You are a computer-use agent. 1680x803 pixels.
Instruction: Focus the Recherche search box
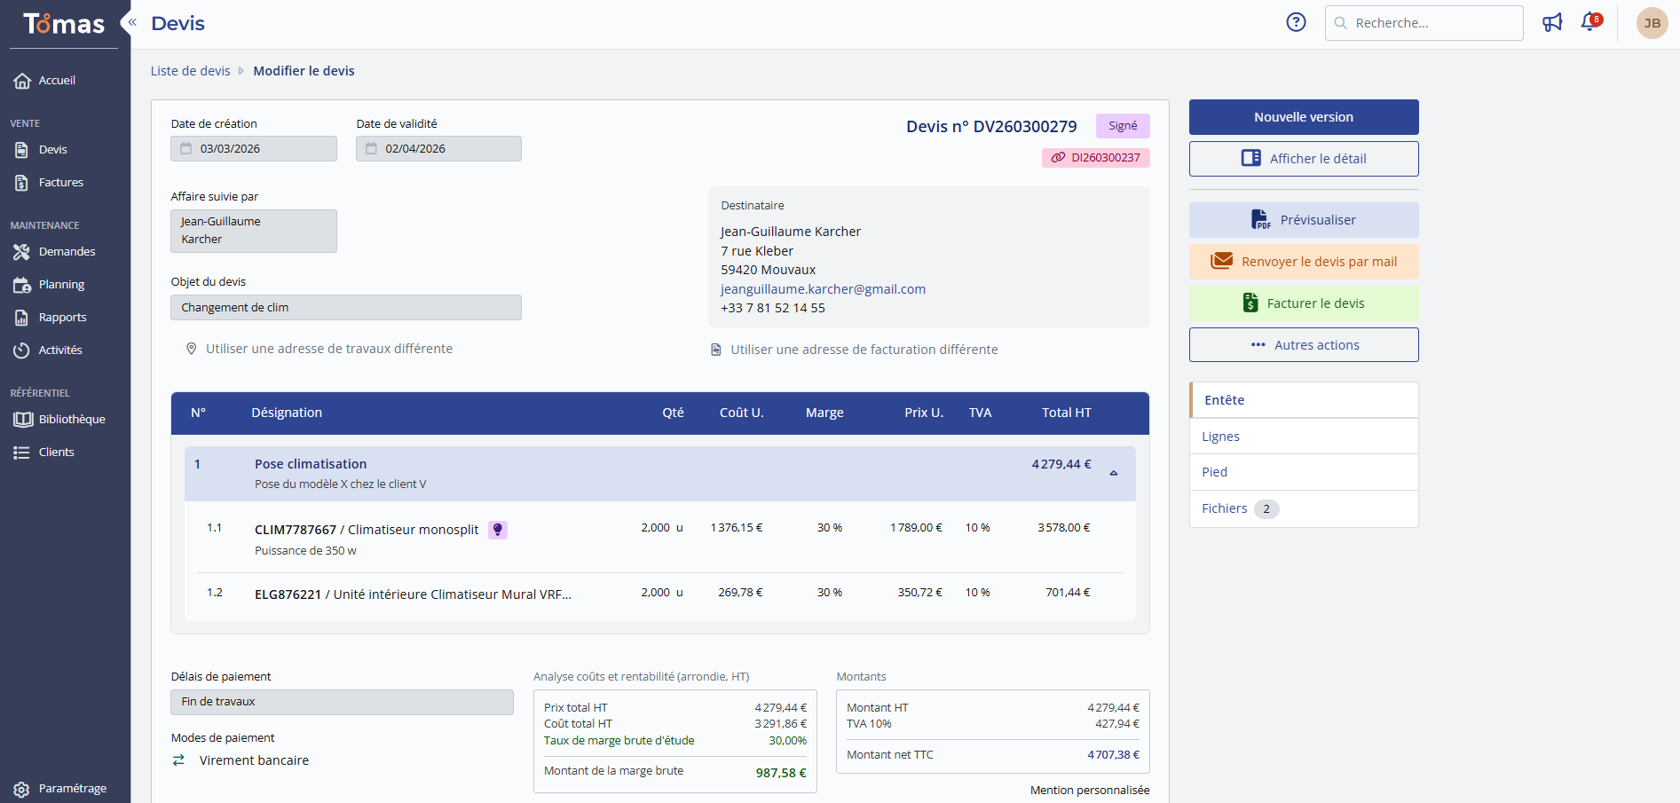(1424, 23)
